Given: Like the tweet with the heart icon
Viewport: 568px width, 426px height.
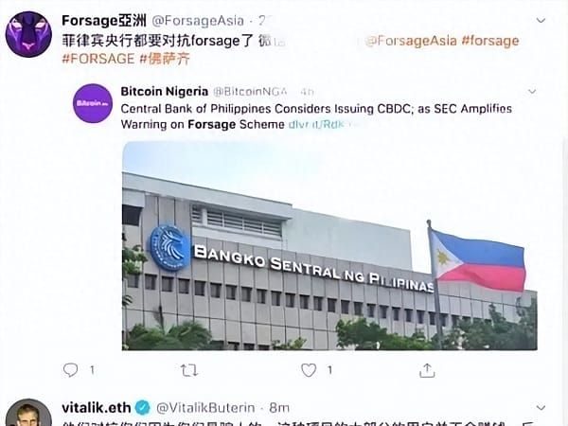Looking at the screenshot, I should pyautogui.click(x=309, y=370).
